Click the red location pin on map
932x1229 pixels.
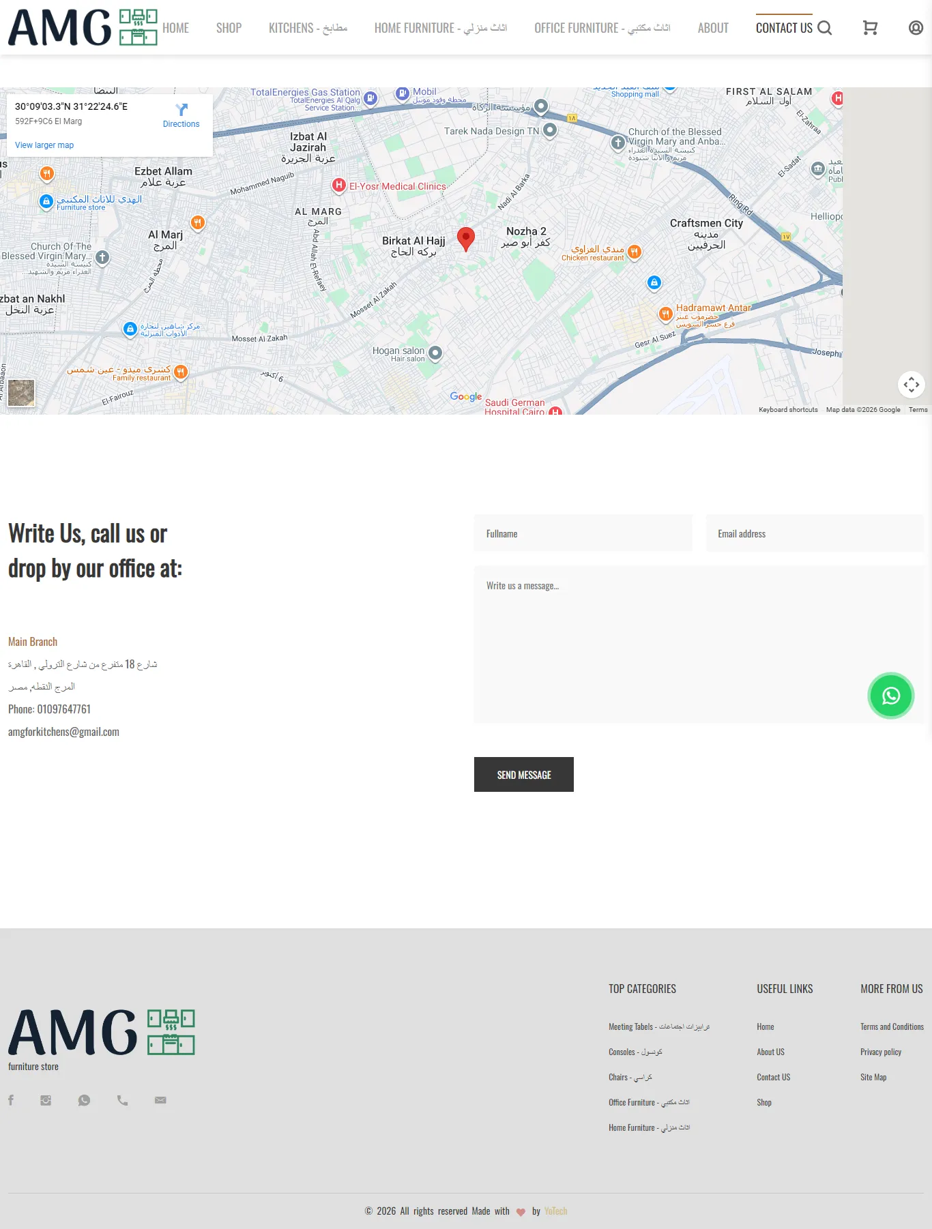click(x=466, y=239)
